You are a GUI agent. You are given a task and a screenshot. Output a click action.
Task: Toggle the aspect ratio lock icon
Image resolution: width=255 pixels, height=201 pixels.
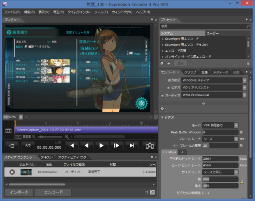[x=242, y=182]
